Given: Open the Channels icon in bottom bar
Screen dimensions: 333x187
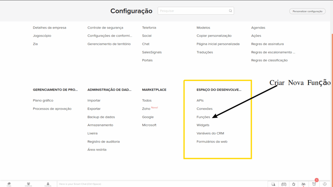Looking at the screenshot, I should point(28,184).
